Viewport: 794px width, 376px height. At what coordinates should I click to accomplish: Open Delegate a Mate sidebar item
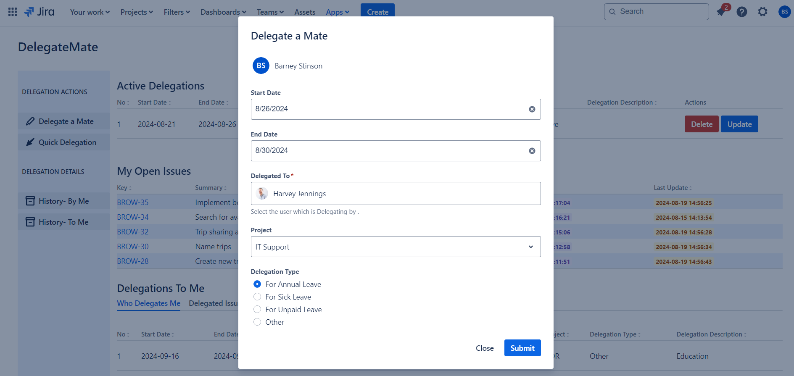(x=64, y=121)
